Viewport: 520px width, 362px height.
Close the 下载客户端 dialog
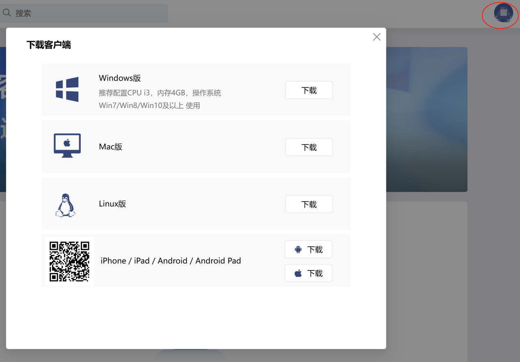click(x=376, y=37)
